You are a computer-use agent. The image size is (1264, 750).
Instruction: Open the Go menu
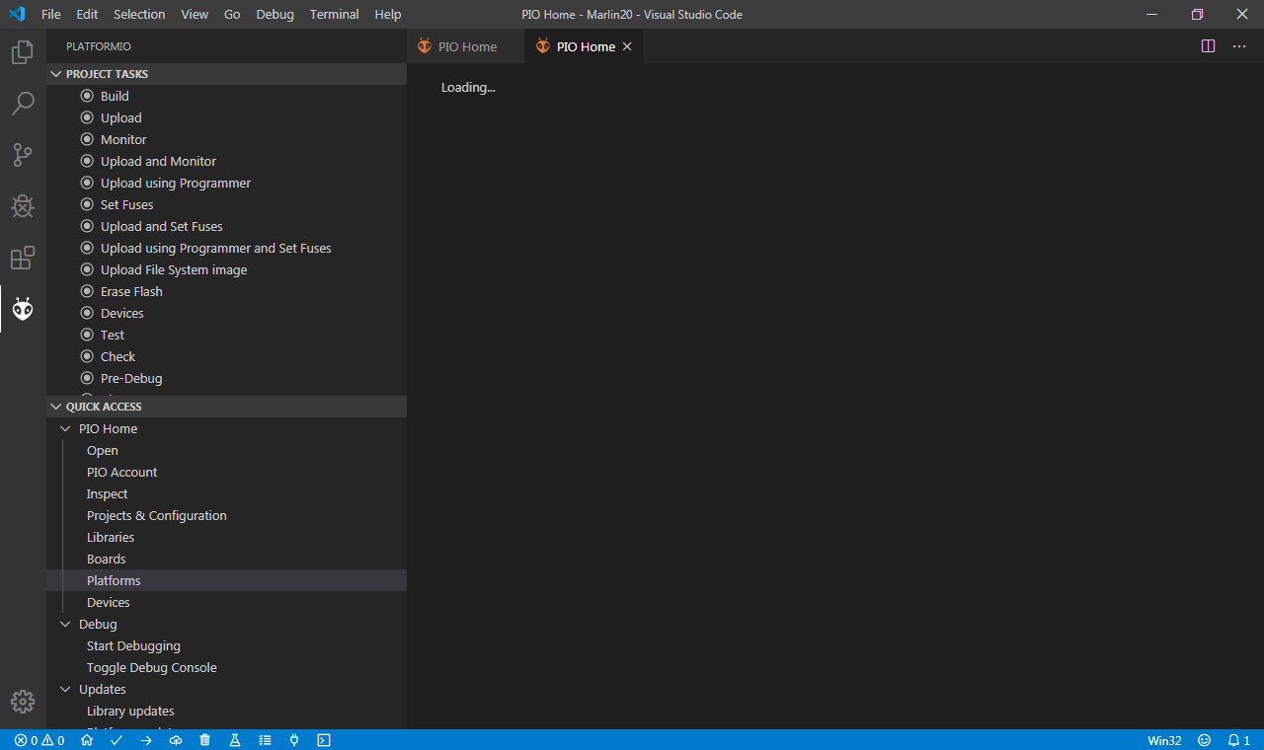click(232, 15)
